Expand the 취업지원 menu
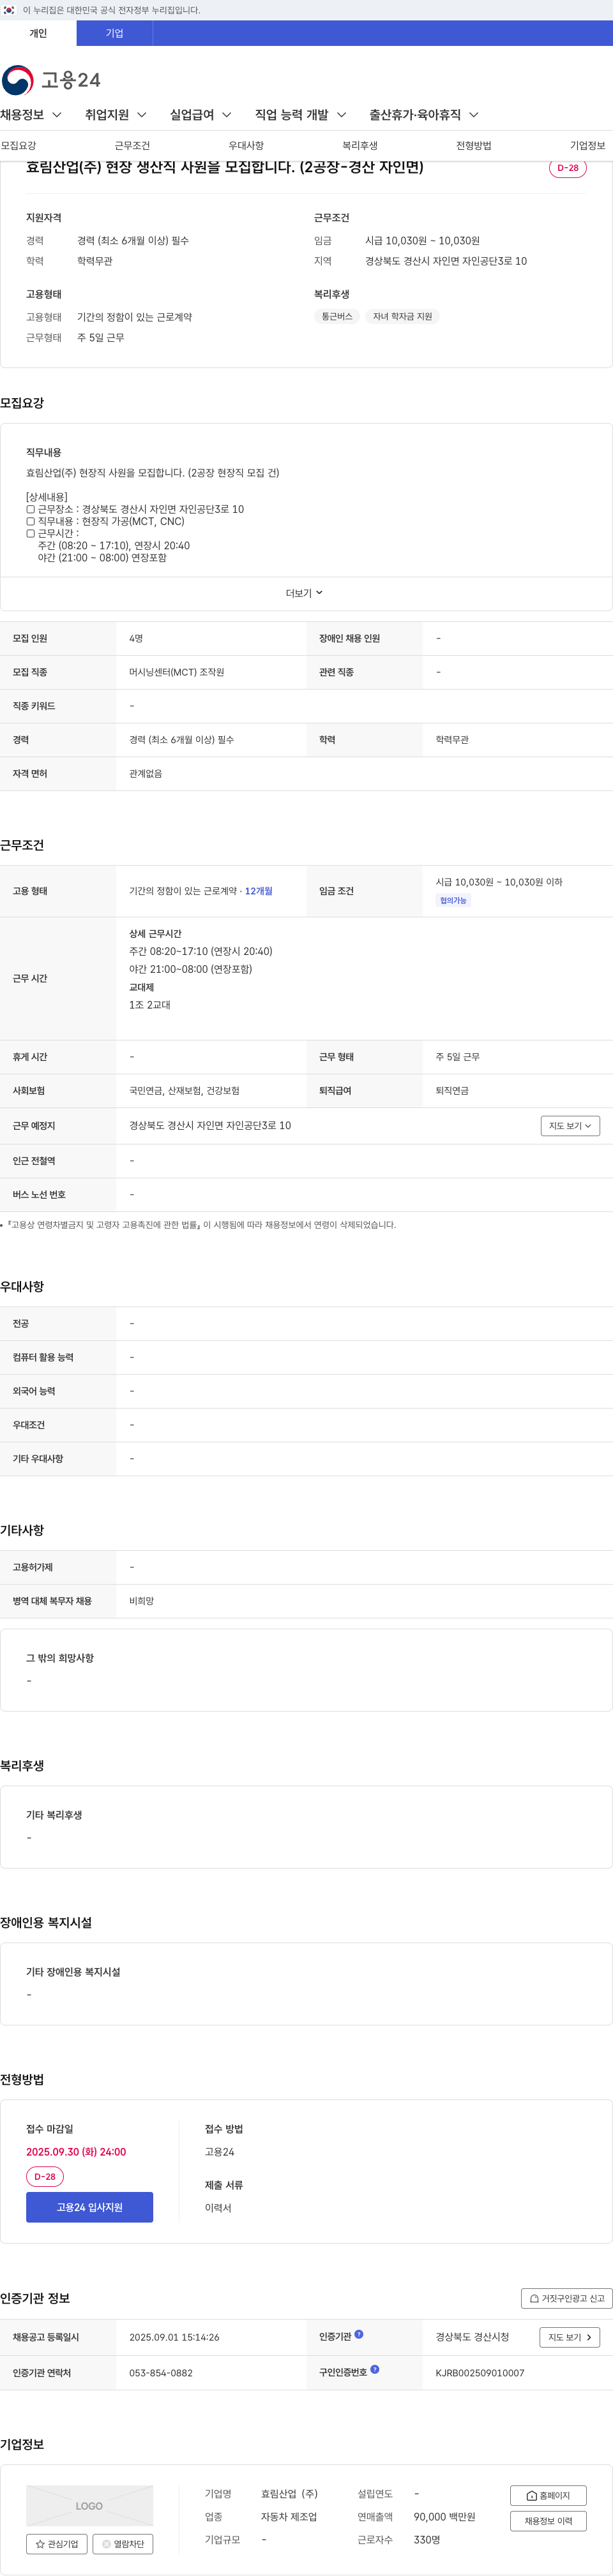This screenshot has width=613, height=2576. [x=116, y=115]
